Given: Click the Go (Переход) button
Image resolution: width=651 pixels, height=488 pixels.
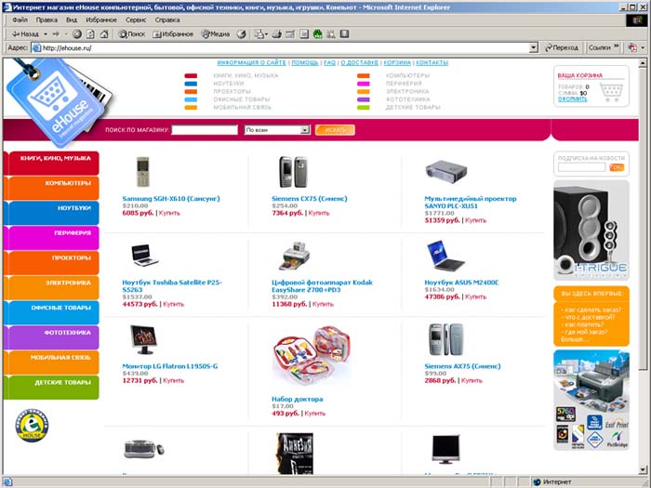Looking at the screenshot, I should click(x=562, y=47).
